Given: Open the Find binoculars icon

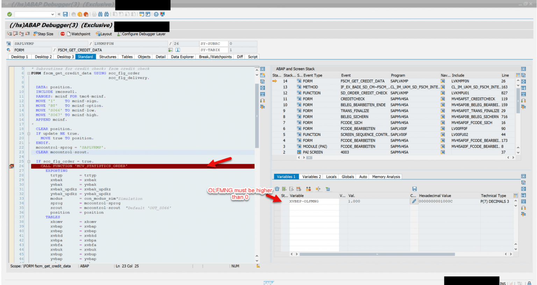Looking at the screenshot, I should tap(100, 14).
